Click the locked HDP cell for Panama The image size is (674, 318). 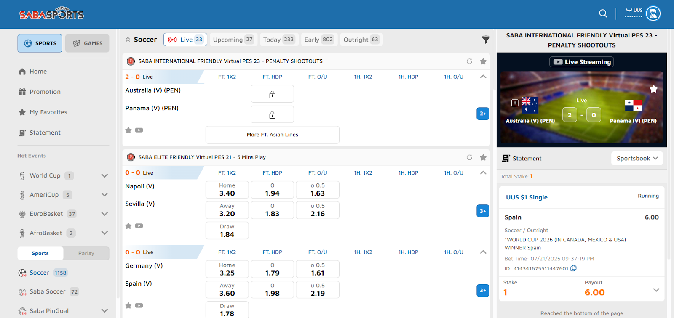pos(272,114)
